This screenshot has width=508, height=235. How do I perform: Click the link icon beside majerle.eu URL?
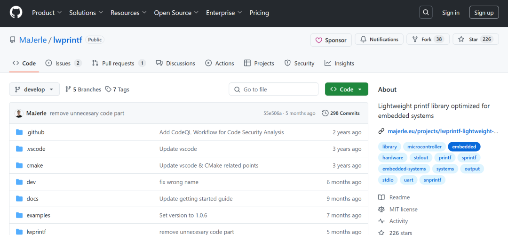381,131
